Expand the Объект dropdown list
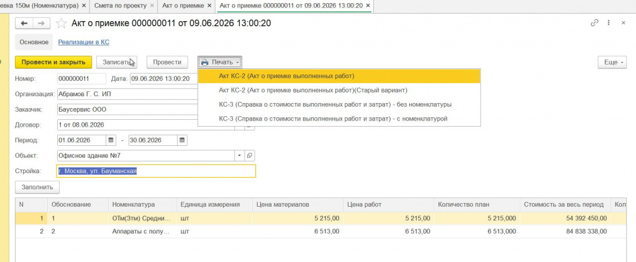This screenshot has height=262, width=636. [239, 156]
